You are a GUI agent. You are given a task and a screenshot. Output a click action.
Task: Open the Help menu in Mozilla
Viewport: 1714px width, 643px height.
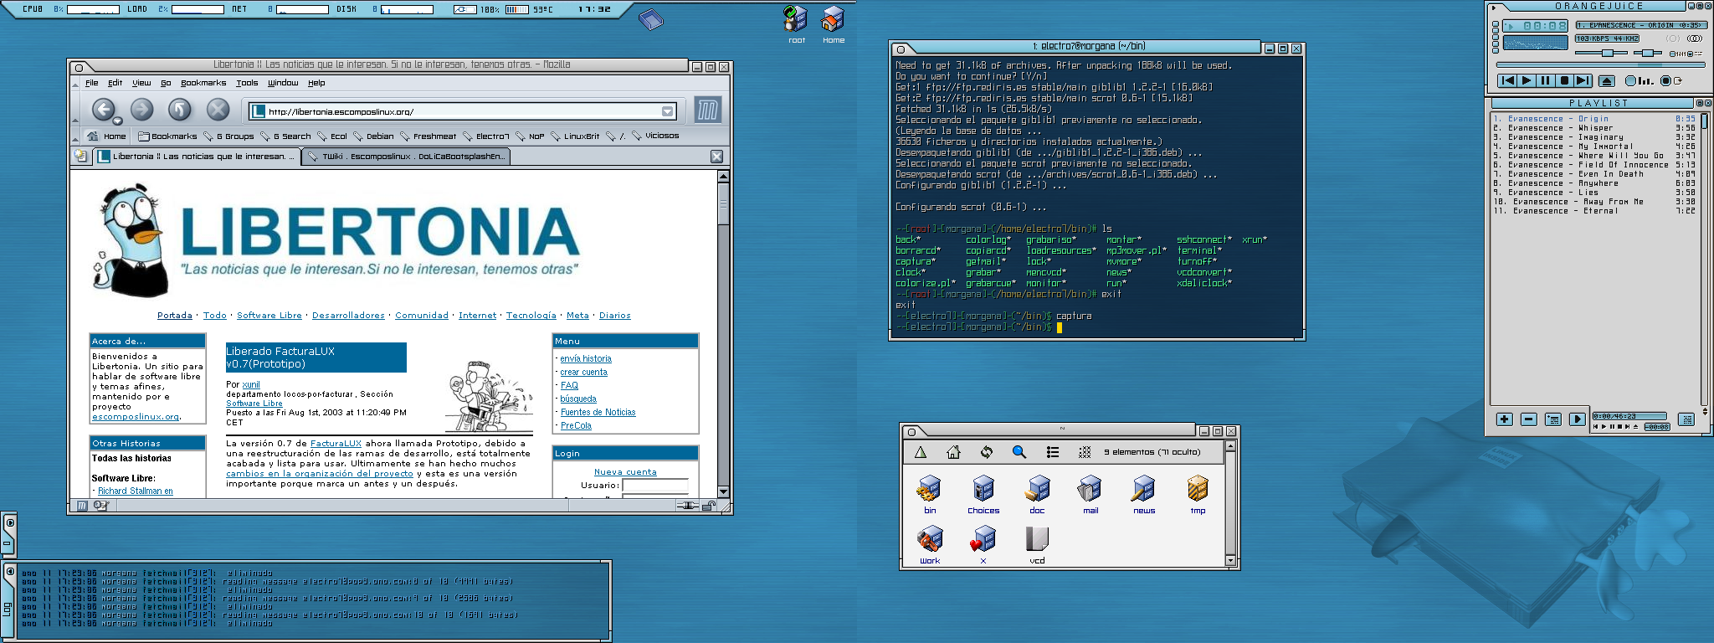click(x=316, y=83)
